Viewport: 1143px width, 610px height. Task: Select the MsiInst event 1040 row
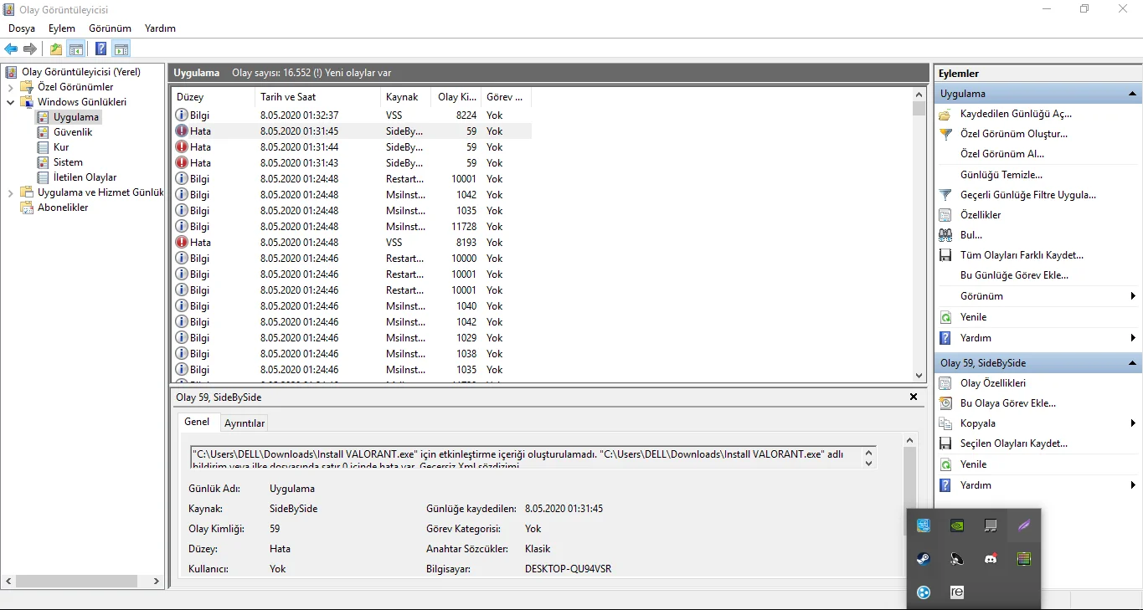[x=352, y=306]
